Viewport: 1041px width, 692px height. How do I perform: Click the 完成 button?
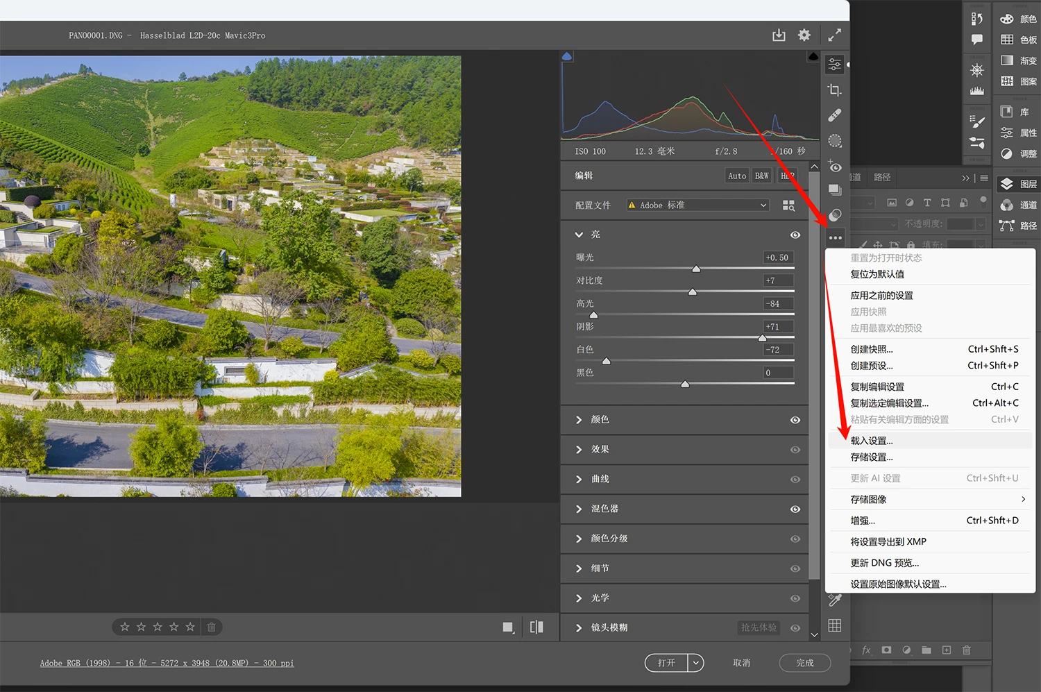click(x=804, y=663)
